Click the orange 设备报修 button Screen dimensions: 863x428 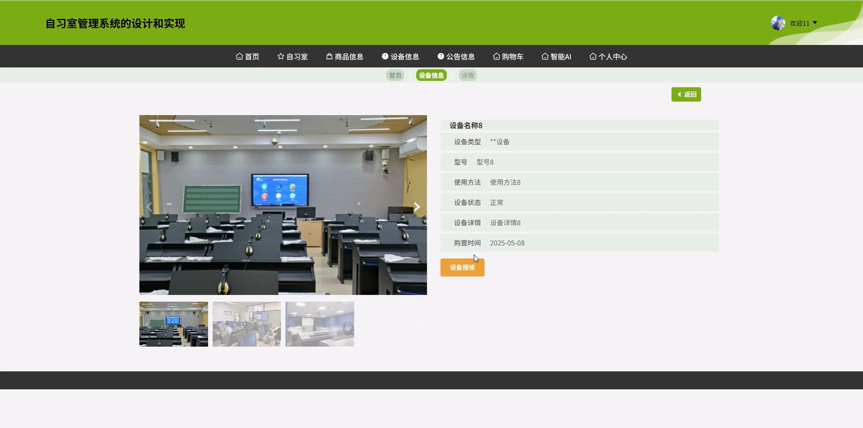tap(462, 268)
